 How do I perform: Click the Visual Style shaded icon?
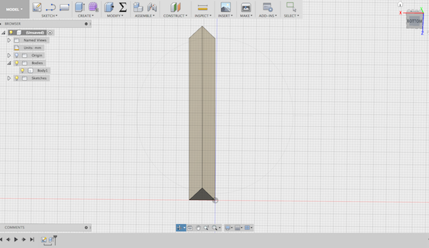coord(237,228)
